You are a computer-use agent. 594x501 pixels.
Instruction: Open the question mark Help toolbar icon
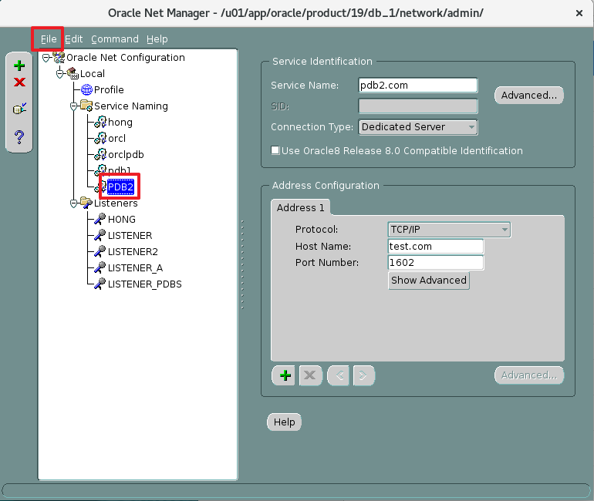click(19, 137)
